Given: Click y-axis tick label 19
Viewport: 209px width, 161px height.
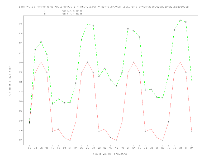Looking at the screenshot, I should [x=20, y=72].
